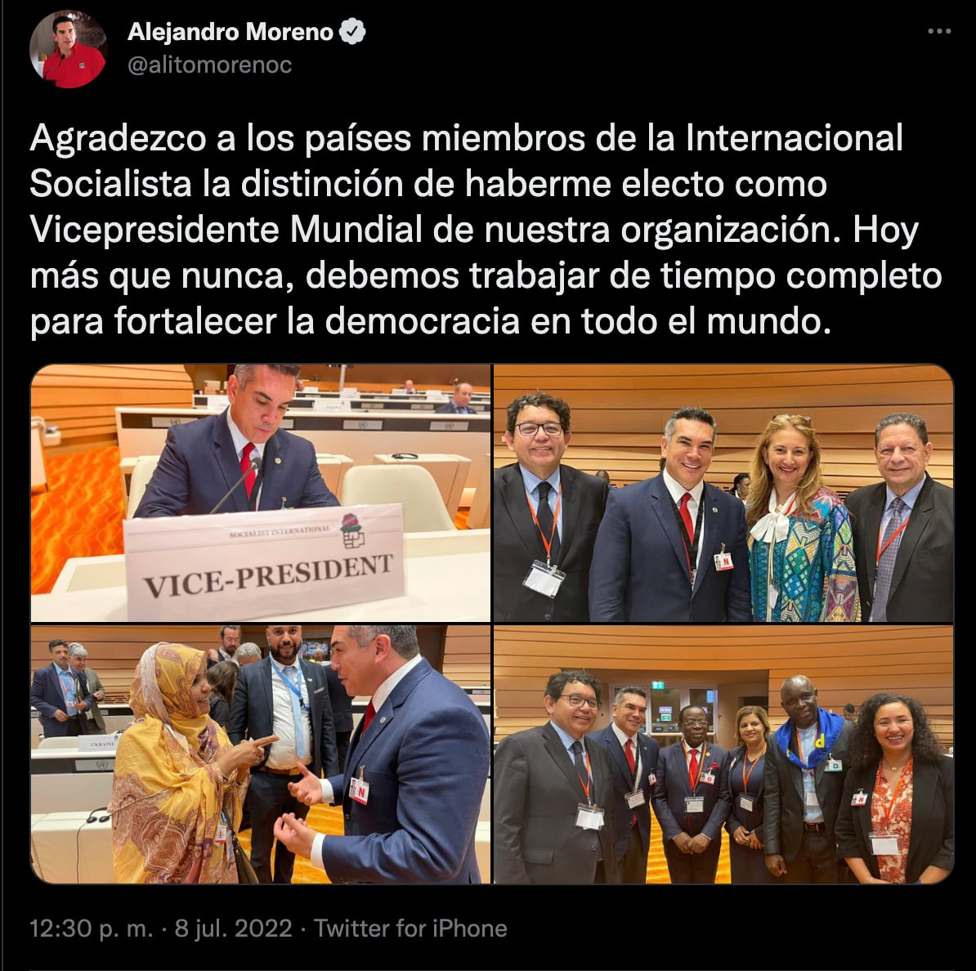The image size is (976, 971).
Task: Click the 8 jul. 2022 date
Action: point(234,928)
